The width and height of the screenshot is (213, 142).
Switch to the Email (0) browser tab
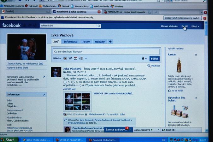pyautogui.click(x=25, y=11)
